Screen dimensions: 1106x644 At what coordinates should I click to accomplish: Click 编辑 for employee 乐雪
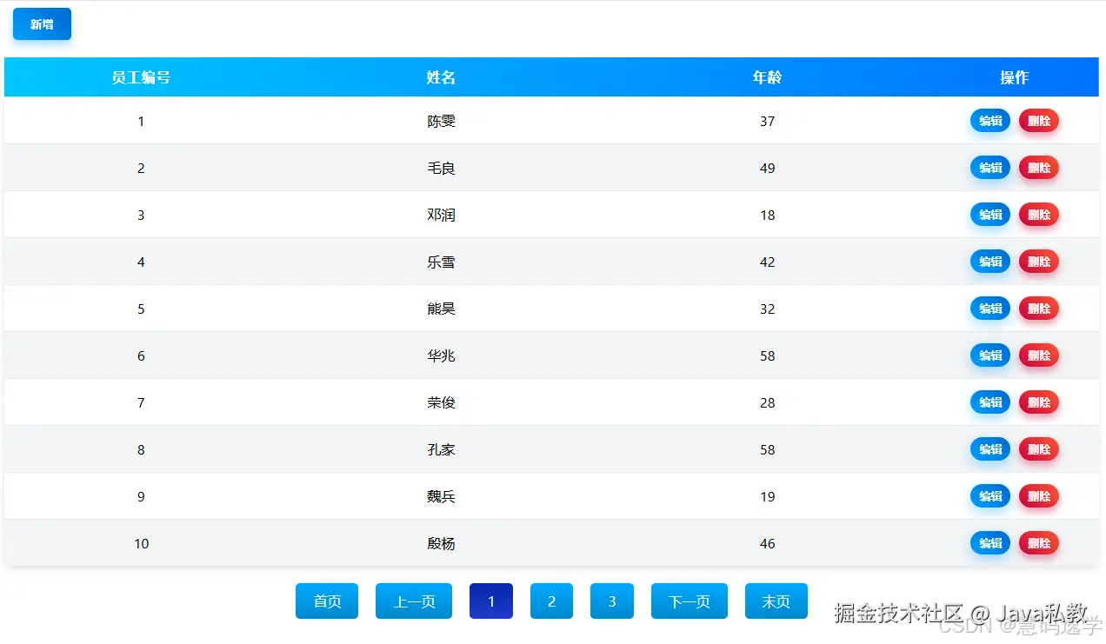(x=989, y=262)
